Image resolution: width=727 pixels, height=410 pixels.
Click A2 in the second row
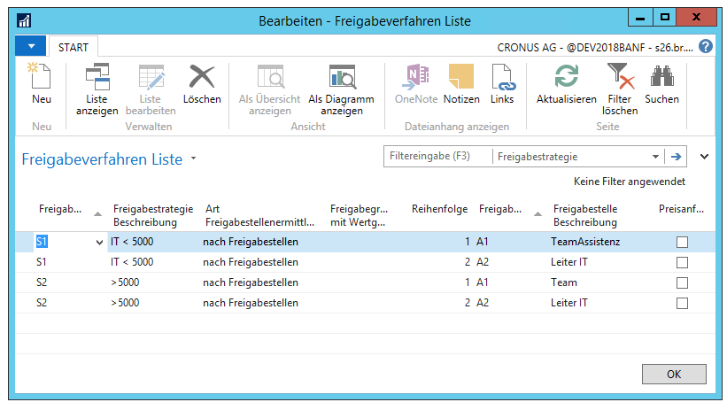tap(483, 262)
